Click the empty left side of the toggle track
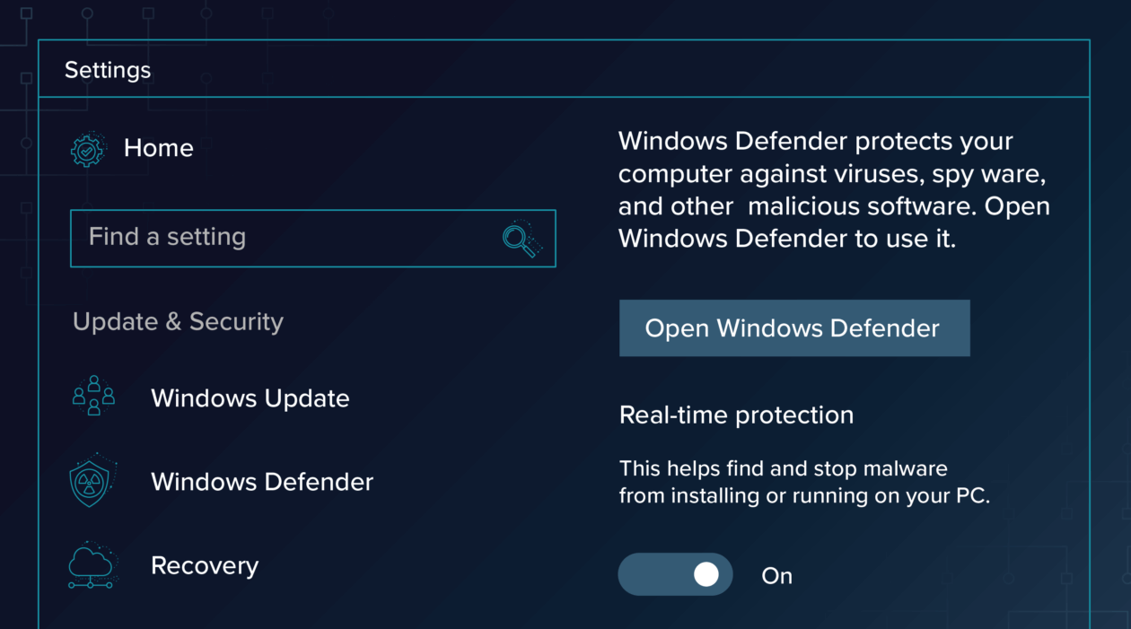 coord(651,575)
